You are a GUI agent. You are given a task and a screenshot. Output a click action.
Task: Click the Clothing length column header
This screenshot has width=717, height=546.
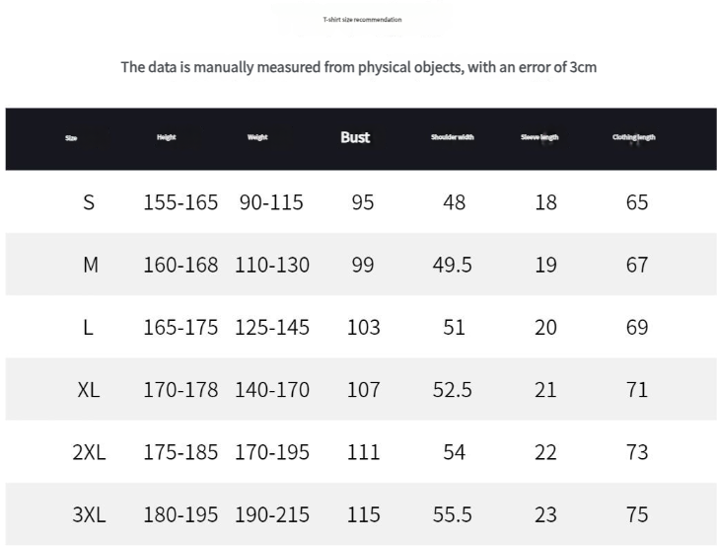pos(633,137)
